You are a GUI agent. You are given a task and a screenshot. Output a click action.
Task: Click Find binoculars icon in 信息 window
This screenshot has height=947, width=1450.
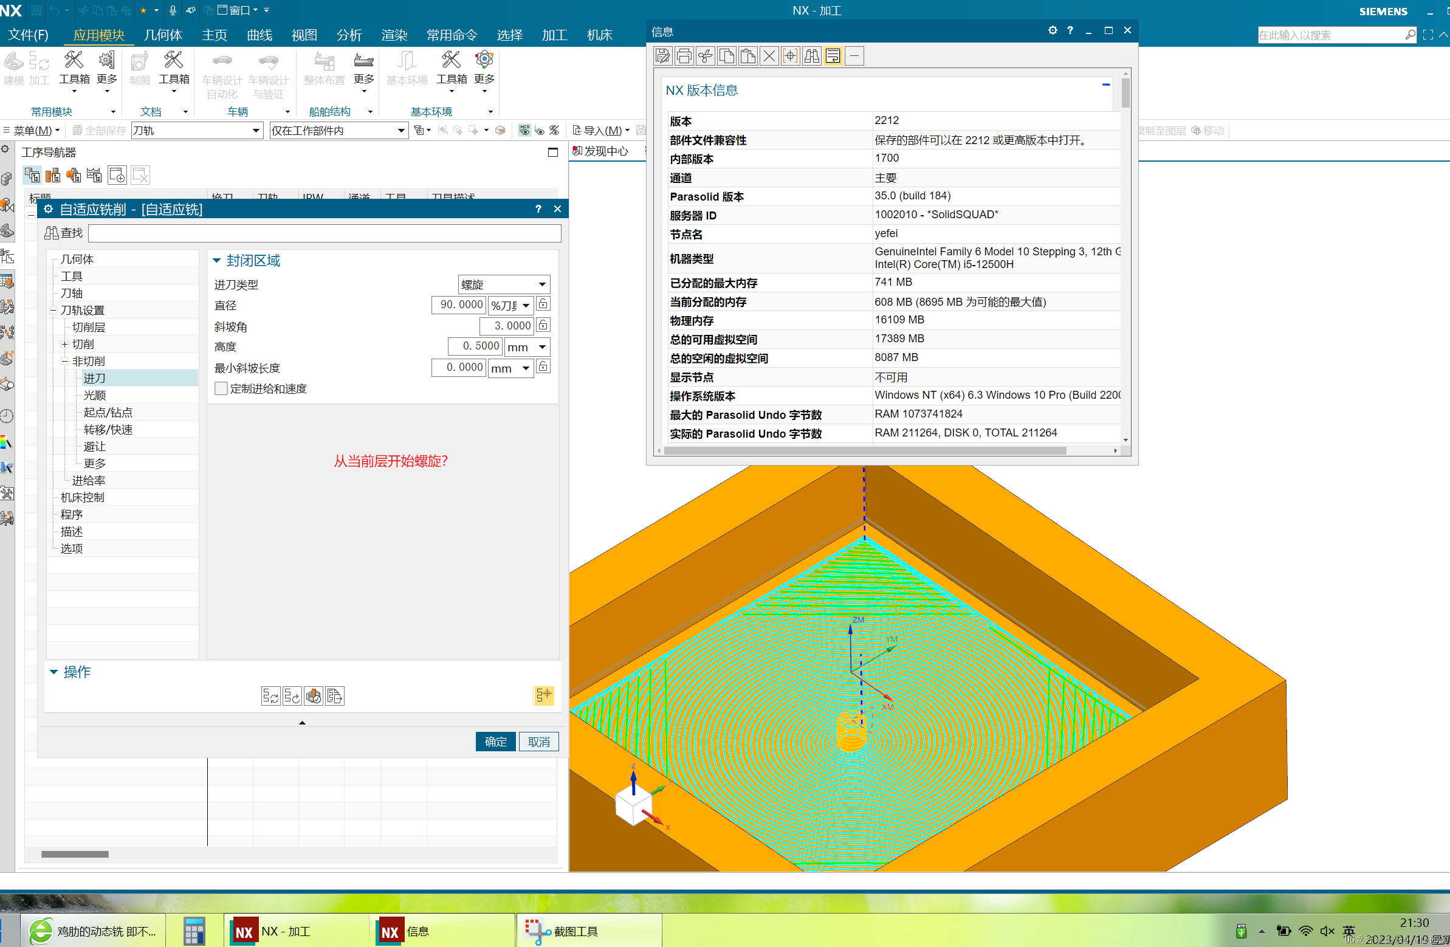812,56
